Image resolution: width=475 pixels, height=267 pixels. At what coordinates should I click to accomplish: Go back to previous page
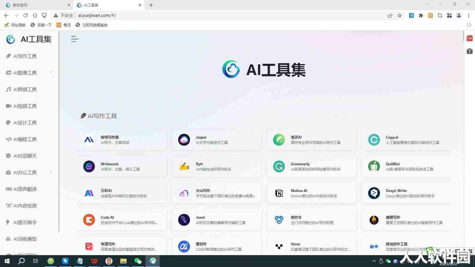[7, 15]
